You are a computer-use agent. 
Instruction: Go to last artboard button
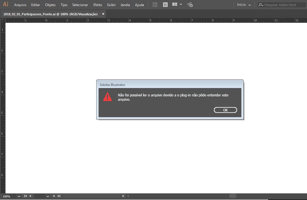tap(59, 196)
